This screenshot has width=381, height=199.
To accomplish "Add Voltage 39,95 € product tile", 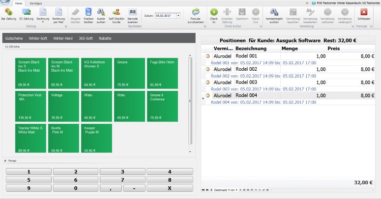I will click(63, 106).
